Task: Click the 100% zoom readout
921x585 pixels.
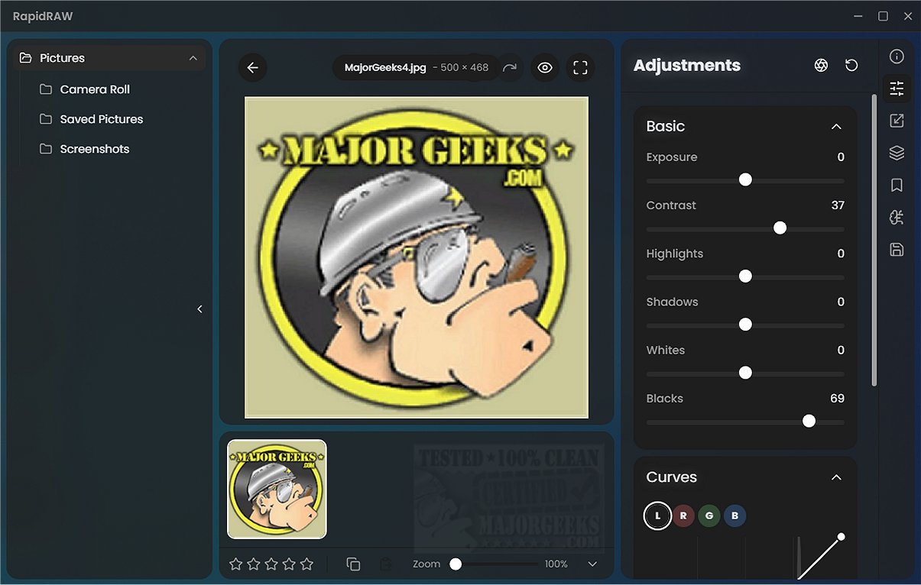Action: [556, 564]
